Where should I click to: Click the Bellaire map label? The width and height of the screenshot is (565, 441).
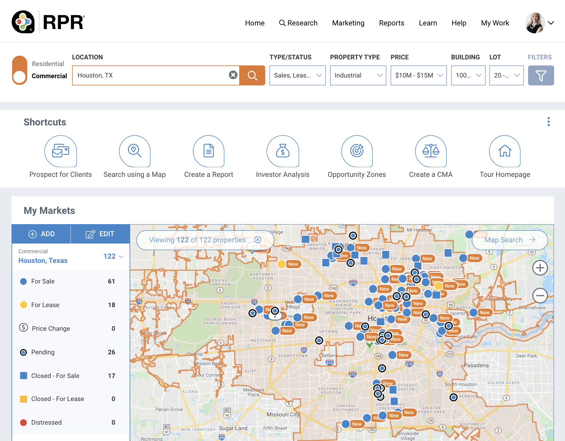(x=329, y=355)
